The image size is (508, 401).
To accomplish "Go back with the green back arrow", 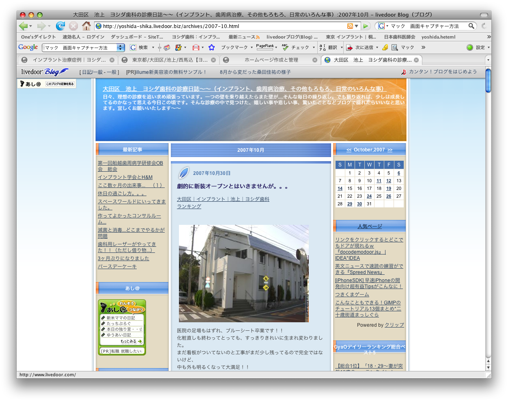I will (23, 26).
